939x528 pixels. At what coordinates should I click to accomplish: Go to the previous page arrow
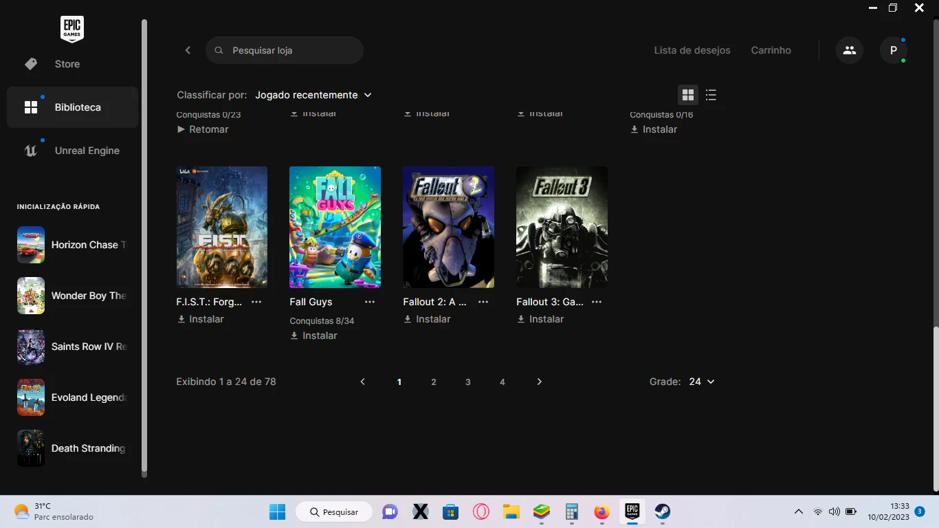point(363,382)
